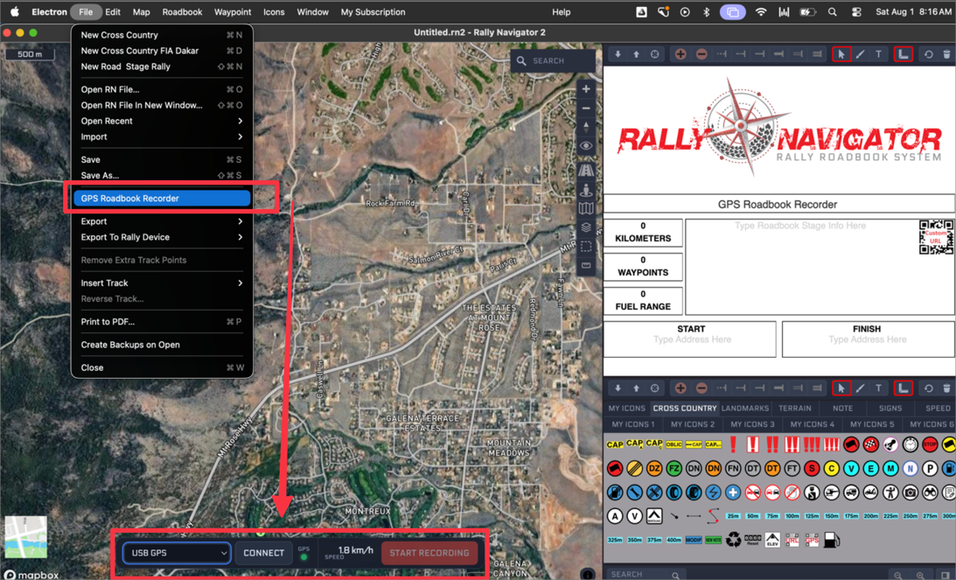Pick the blue wrench service icon

click(635, 493)
